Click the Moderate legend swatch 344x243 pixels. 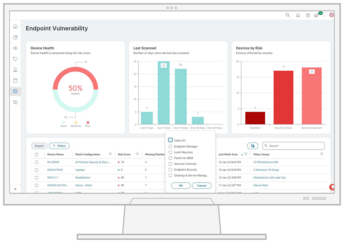point(76,123)
